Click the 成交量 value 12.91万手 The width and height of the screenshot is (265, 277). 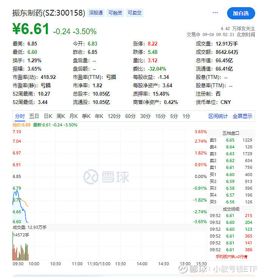[227, 44]
